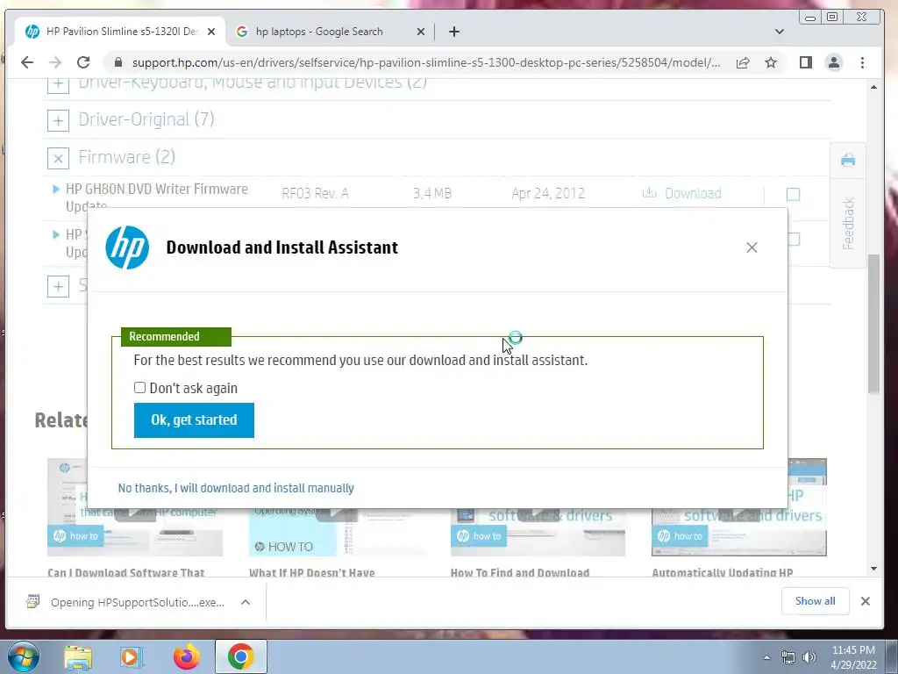Click the HP logo in the dialog
Viewport: 898px width, 674px height.
pos(127,247)
